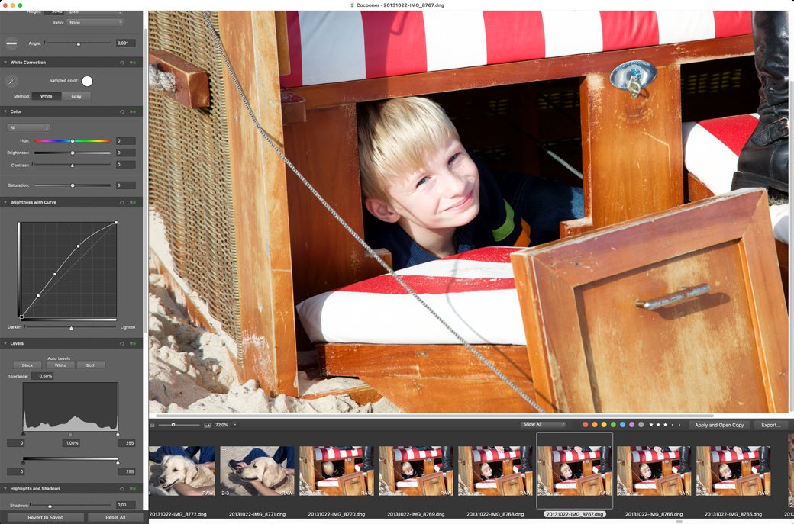Image resolution: width=794 pixels, height=524 pixels.
Task: Click Auto Levels Both button
Action: click(x=91, y=365)
